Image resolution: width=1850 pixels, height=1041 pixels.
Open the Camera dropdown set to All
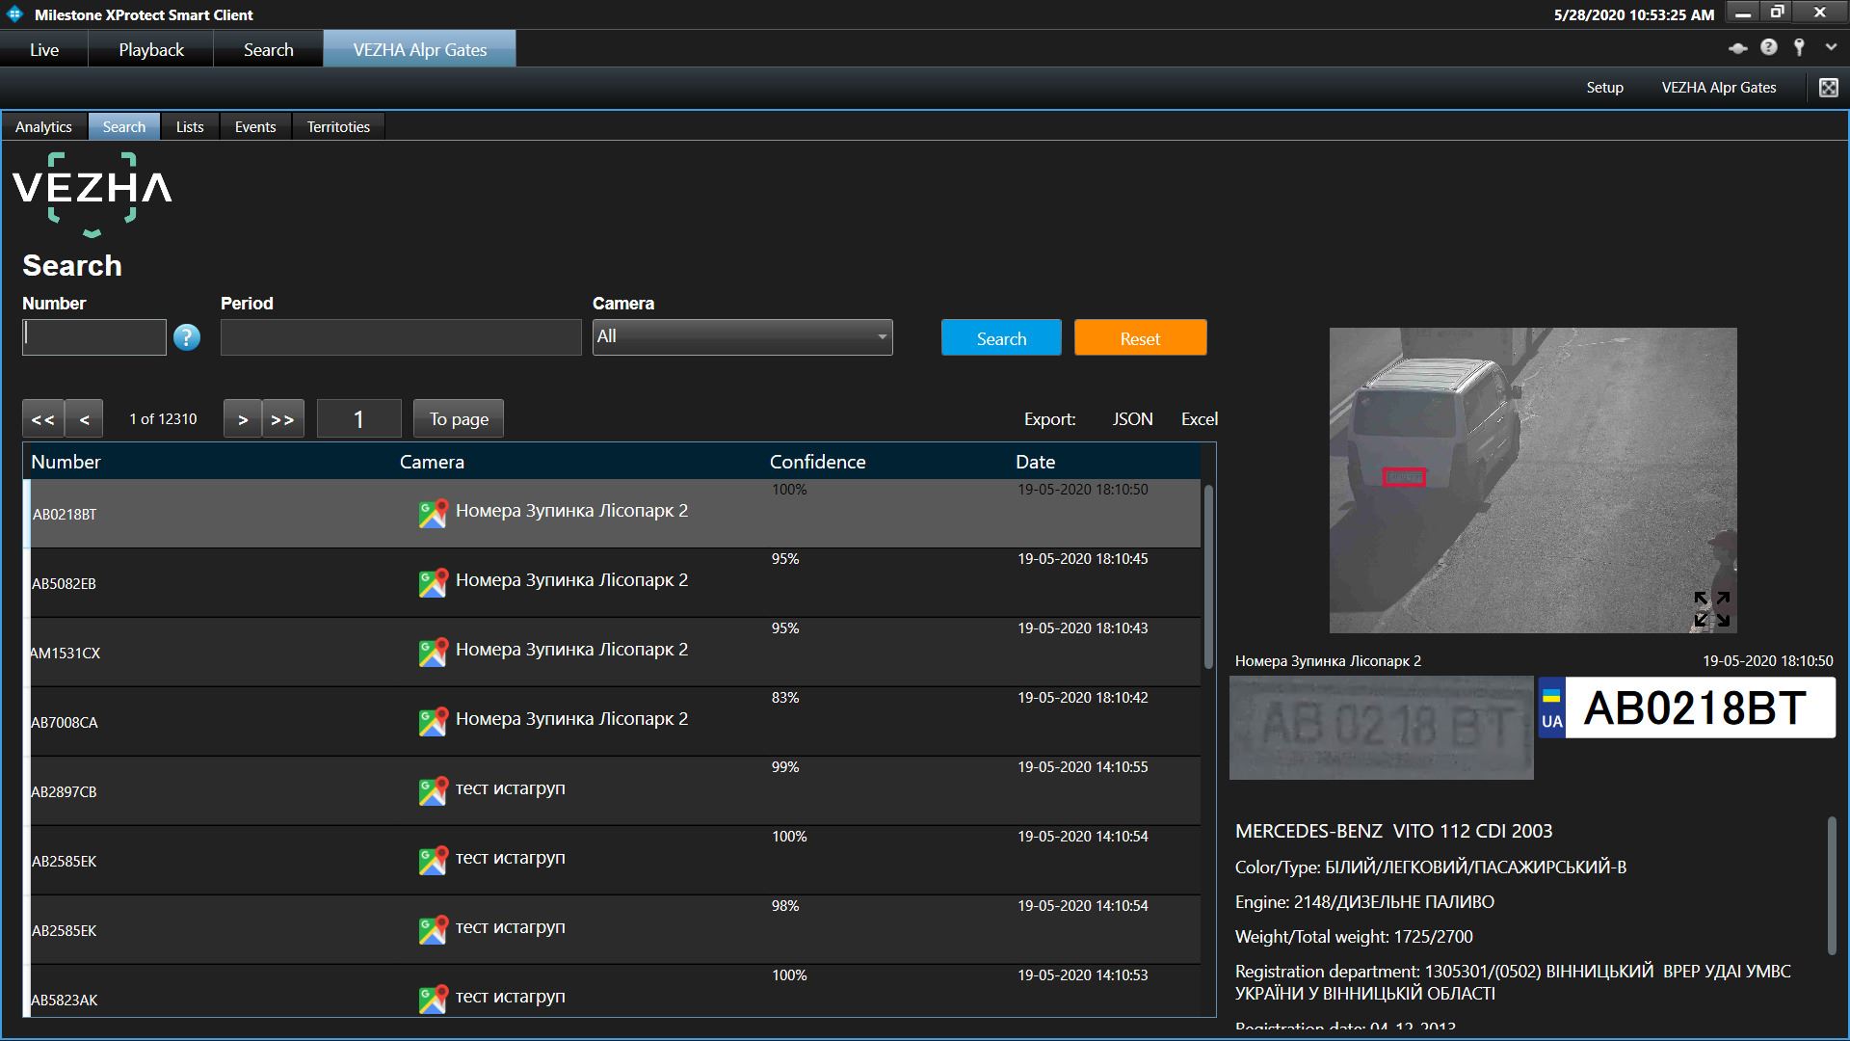click(x=742, y=337)
